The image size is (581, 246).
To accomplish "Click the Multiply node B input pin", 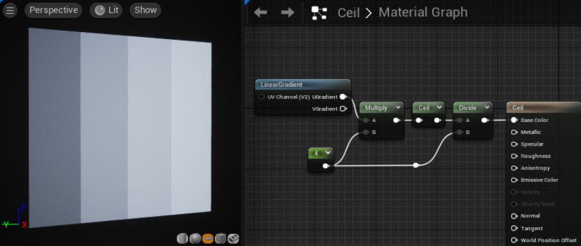I will (x=366, y=132).
